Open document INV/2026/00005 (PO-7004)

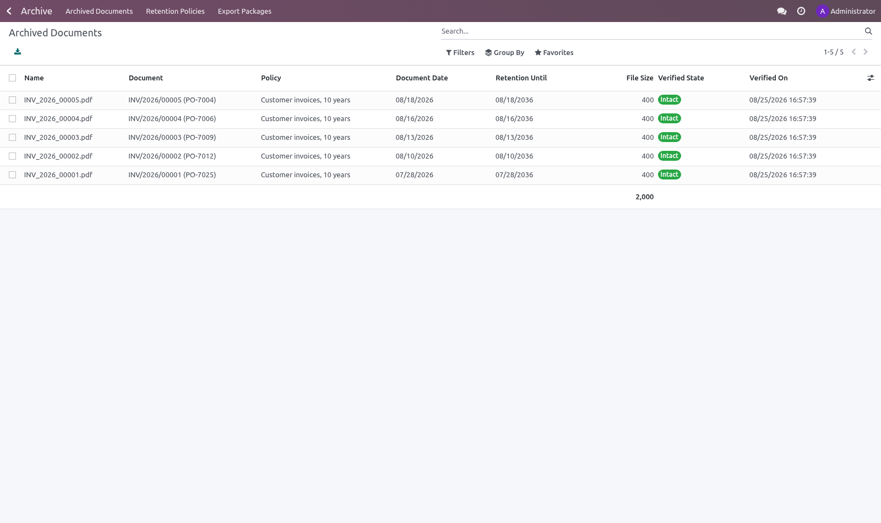coord(172,100)
